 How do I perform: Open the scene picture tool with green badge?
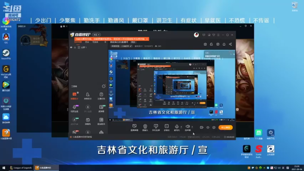click(x=101, y=108)
